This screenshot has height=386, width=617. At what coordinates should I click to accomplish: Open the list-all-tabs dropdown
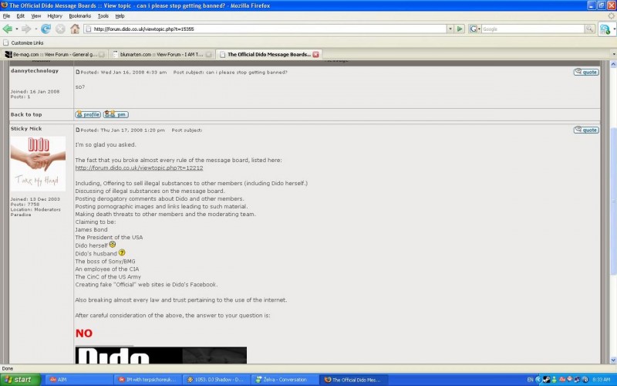pos(613,54)
